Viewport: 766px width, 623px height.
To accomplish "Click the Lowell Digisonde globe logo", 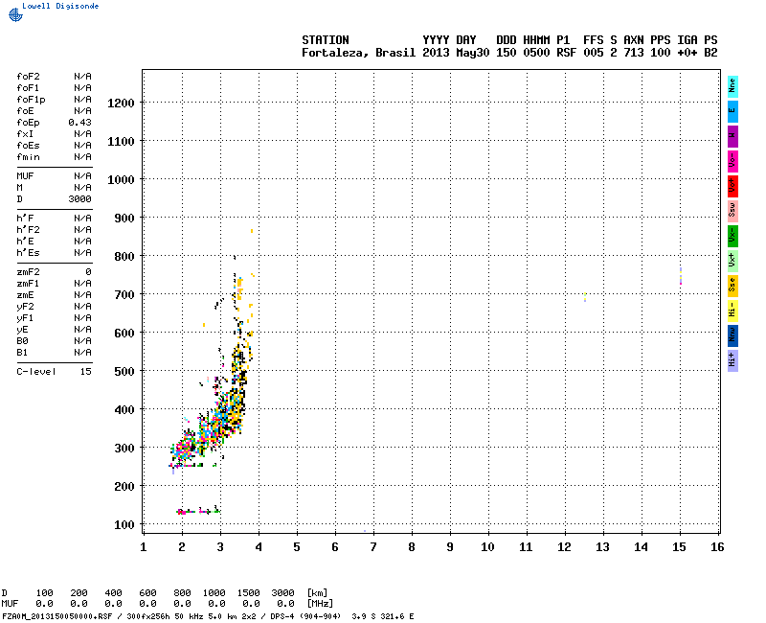I will (x=13, y=14).
